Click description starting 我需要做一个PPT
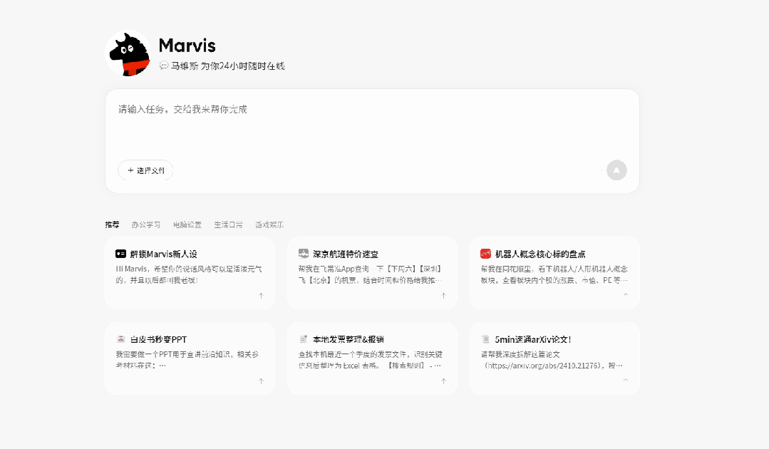Viewport: 769px width, 449px height. (x=187, y=360)
